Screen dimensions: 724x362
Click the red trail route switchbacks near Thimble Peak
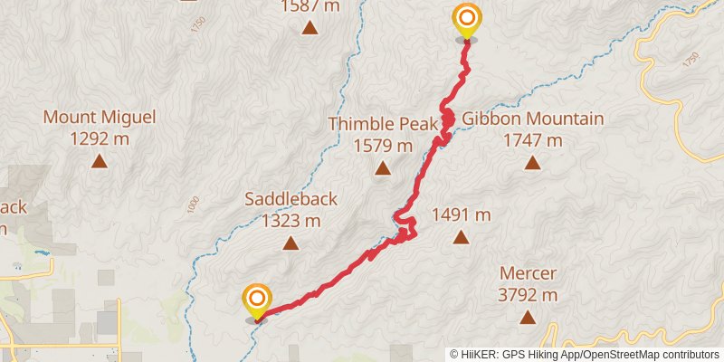446,119
